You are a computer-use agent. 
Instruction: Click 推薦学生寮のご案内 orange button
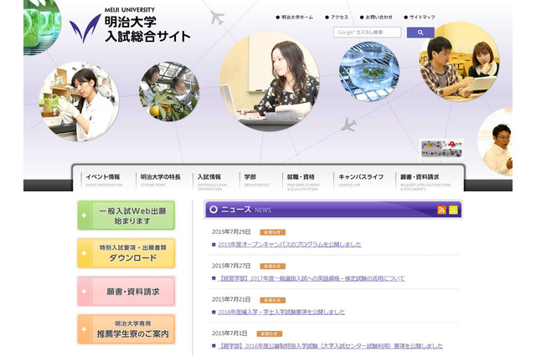(126, 329)
